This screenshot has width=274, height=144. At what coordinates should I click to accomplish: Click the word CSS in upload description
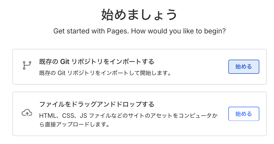[x=67, y=116]
